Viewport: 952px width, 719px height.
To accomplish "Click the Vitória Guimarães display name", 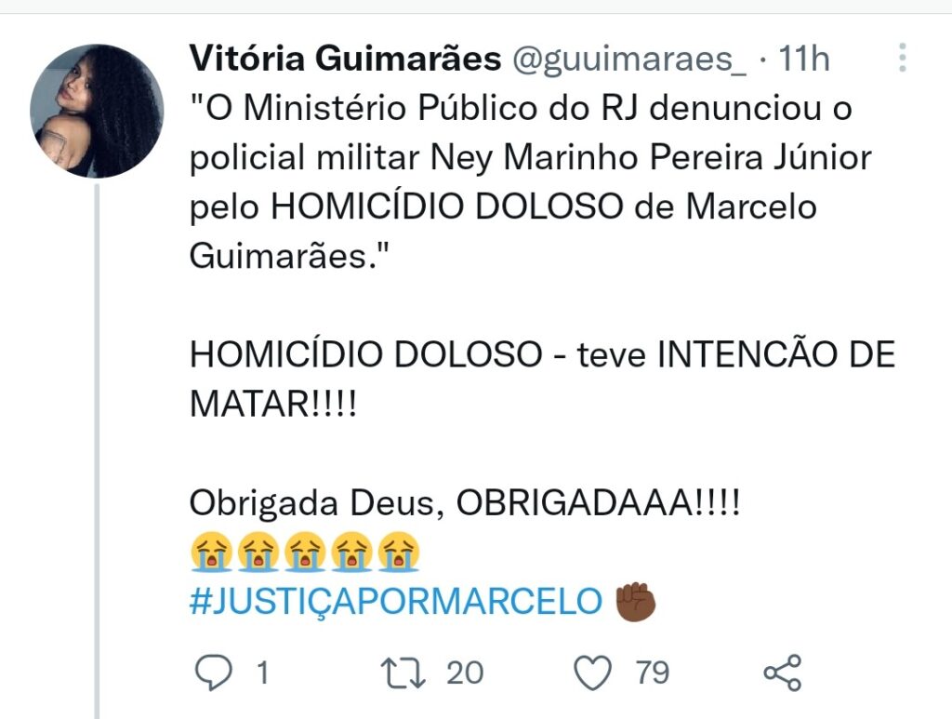I will click(x=345, y=59).
